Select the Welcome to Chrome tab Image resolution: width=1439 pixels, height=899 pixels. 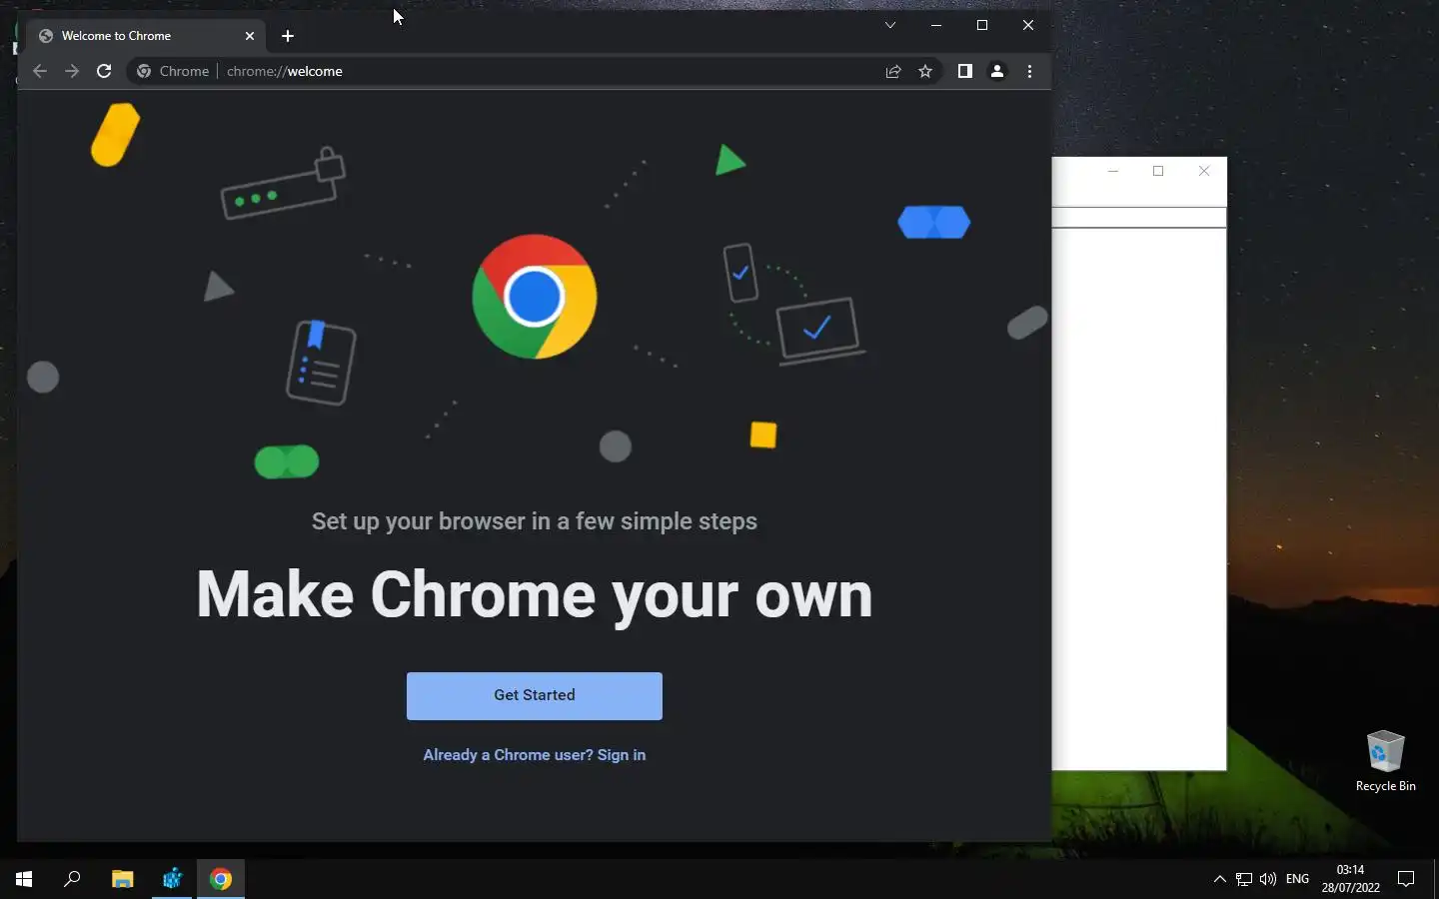pos(146,36)
